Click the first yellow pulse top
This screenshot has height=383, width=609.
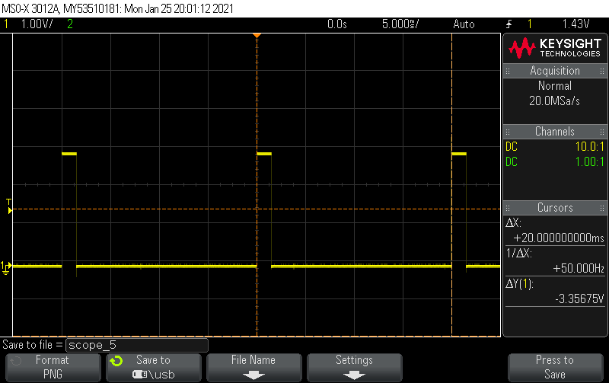click(69, 154)
